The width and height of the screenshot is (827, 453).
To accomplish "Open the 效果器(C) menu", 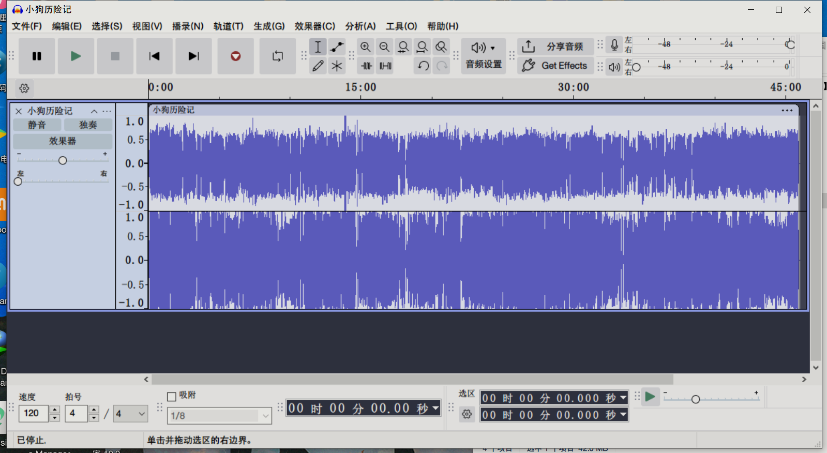I will click(x=314, y=26).
